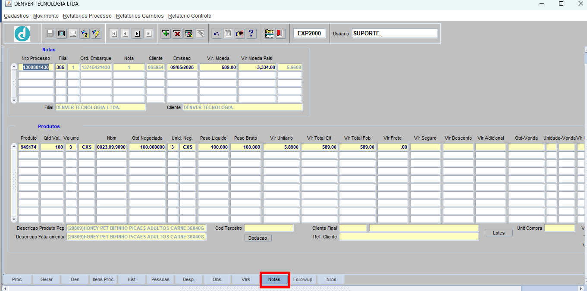587x291 pixels.
Task: Exit form using red door icon
Action: (x=280, y=34)
